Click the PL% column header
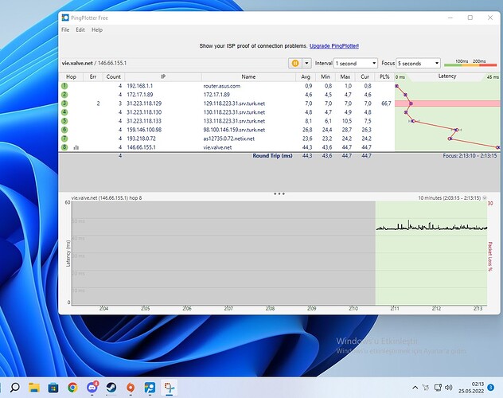This screenshot has width=503, height=398. coord(384,77)
